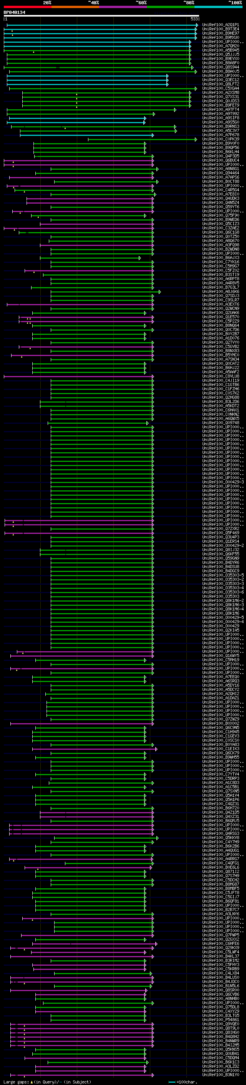Select hit label UniRef100_B9RNS3
The image size is (246, 1085).
(x=221, y=126)
